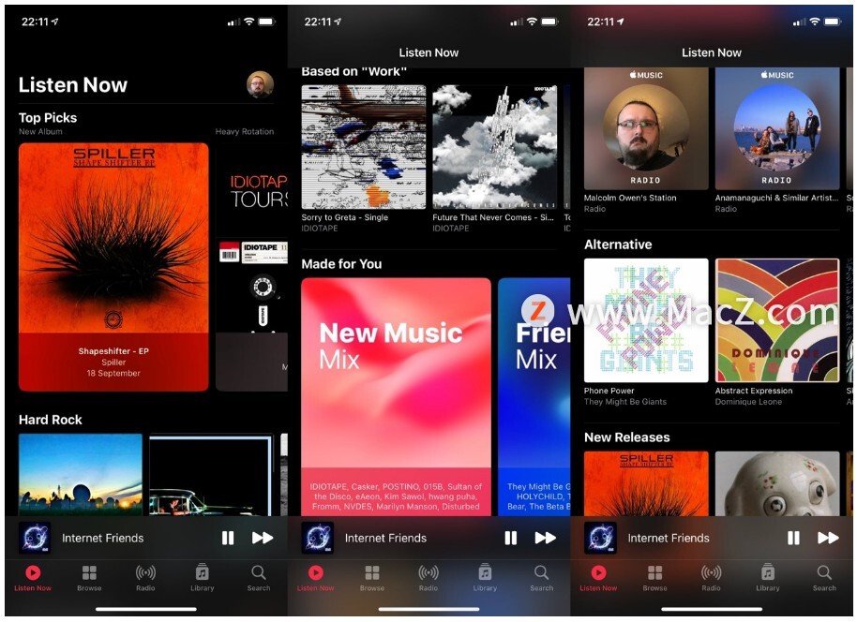
Task: Open Library tab in left phone
Action: pyautogui.click(x=203, y=578)
